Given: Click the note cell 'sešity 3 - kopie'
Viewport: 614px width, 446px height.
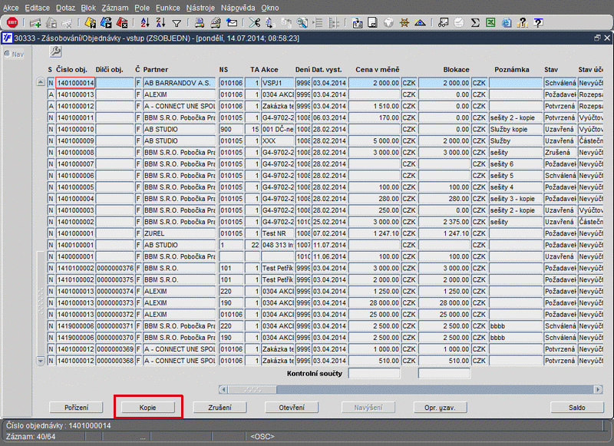Looking at the screenshot, I should coord(516,199).
